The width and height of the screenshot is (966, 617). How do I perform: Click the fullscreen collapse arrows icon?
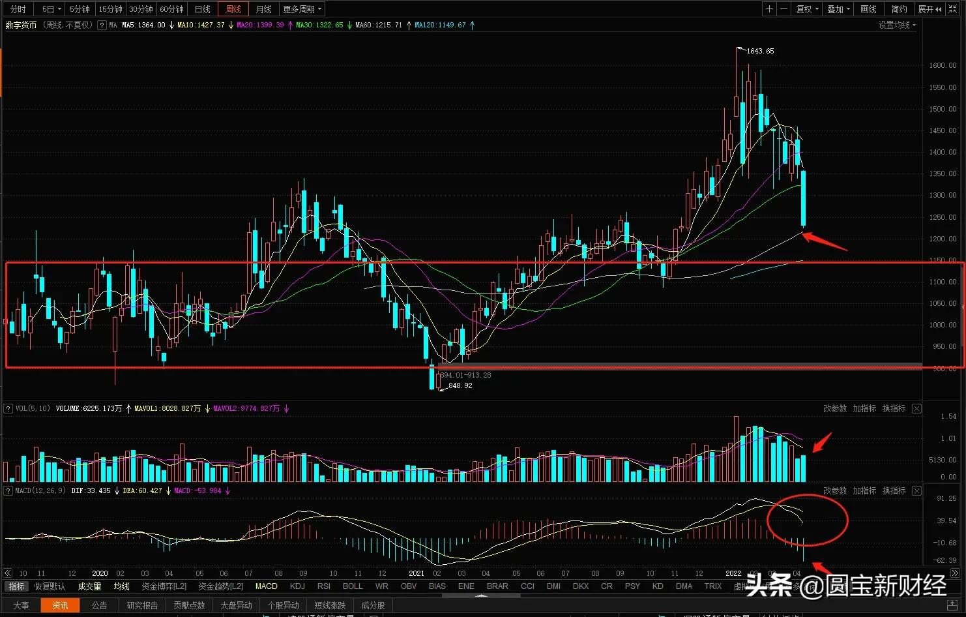tap(953, 9)
